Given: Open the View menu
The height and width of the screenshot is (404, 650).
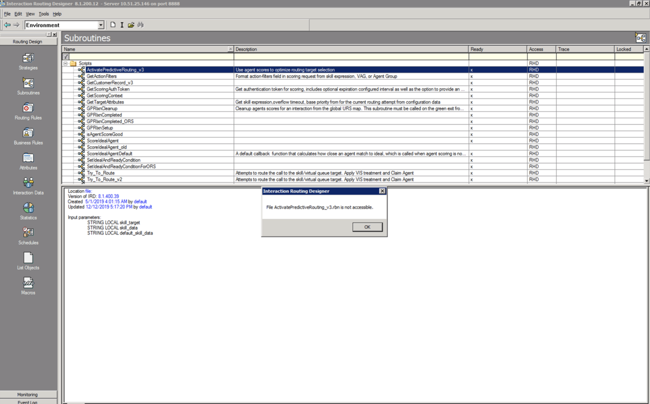Looking at the screenshot, I should [30, 14].
